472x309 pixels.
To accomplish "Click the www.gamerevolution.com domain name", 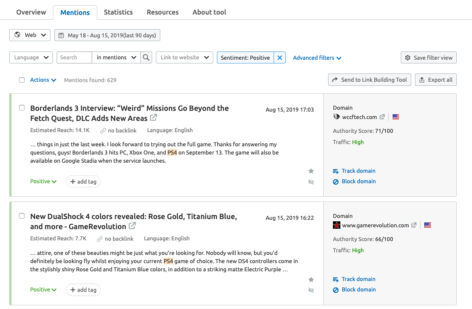I will (375, 225).
